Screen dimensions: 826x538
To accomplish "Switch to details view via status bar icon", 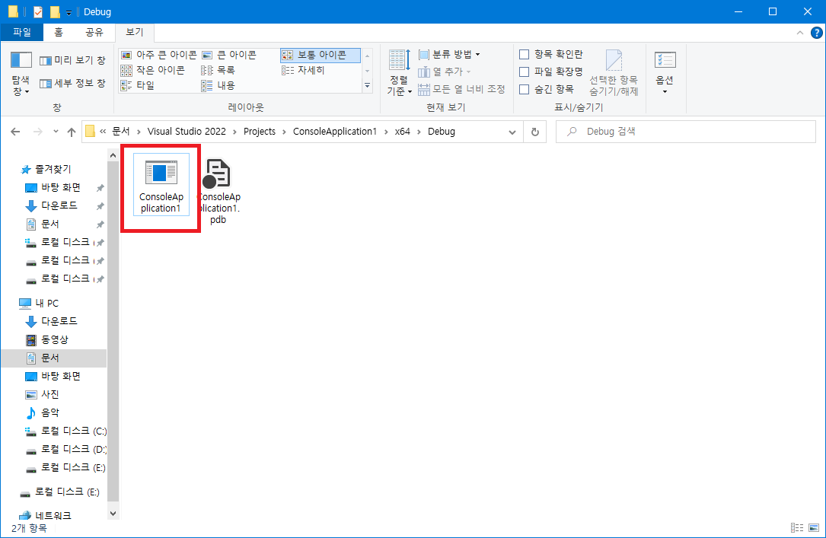I will pos(797,527).
